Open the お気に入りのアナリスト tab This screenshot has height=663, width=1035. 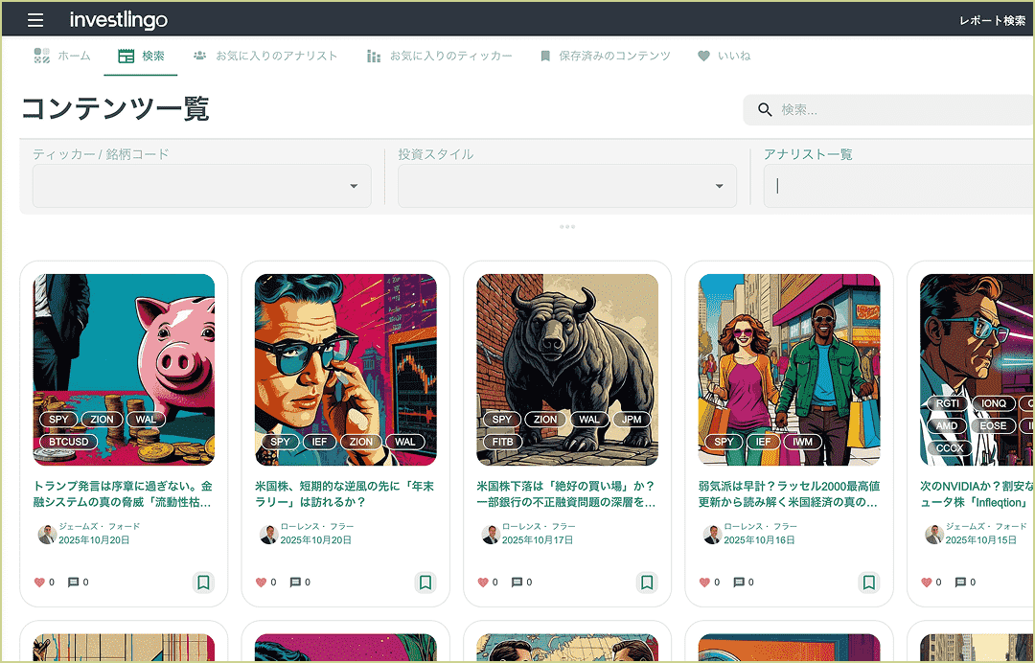(265, 57)
